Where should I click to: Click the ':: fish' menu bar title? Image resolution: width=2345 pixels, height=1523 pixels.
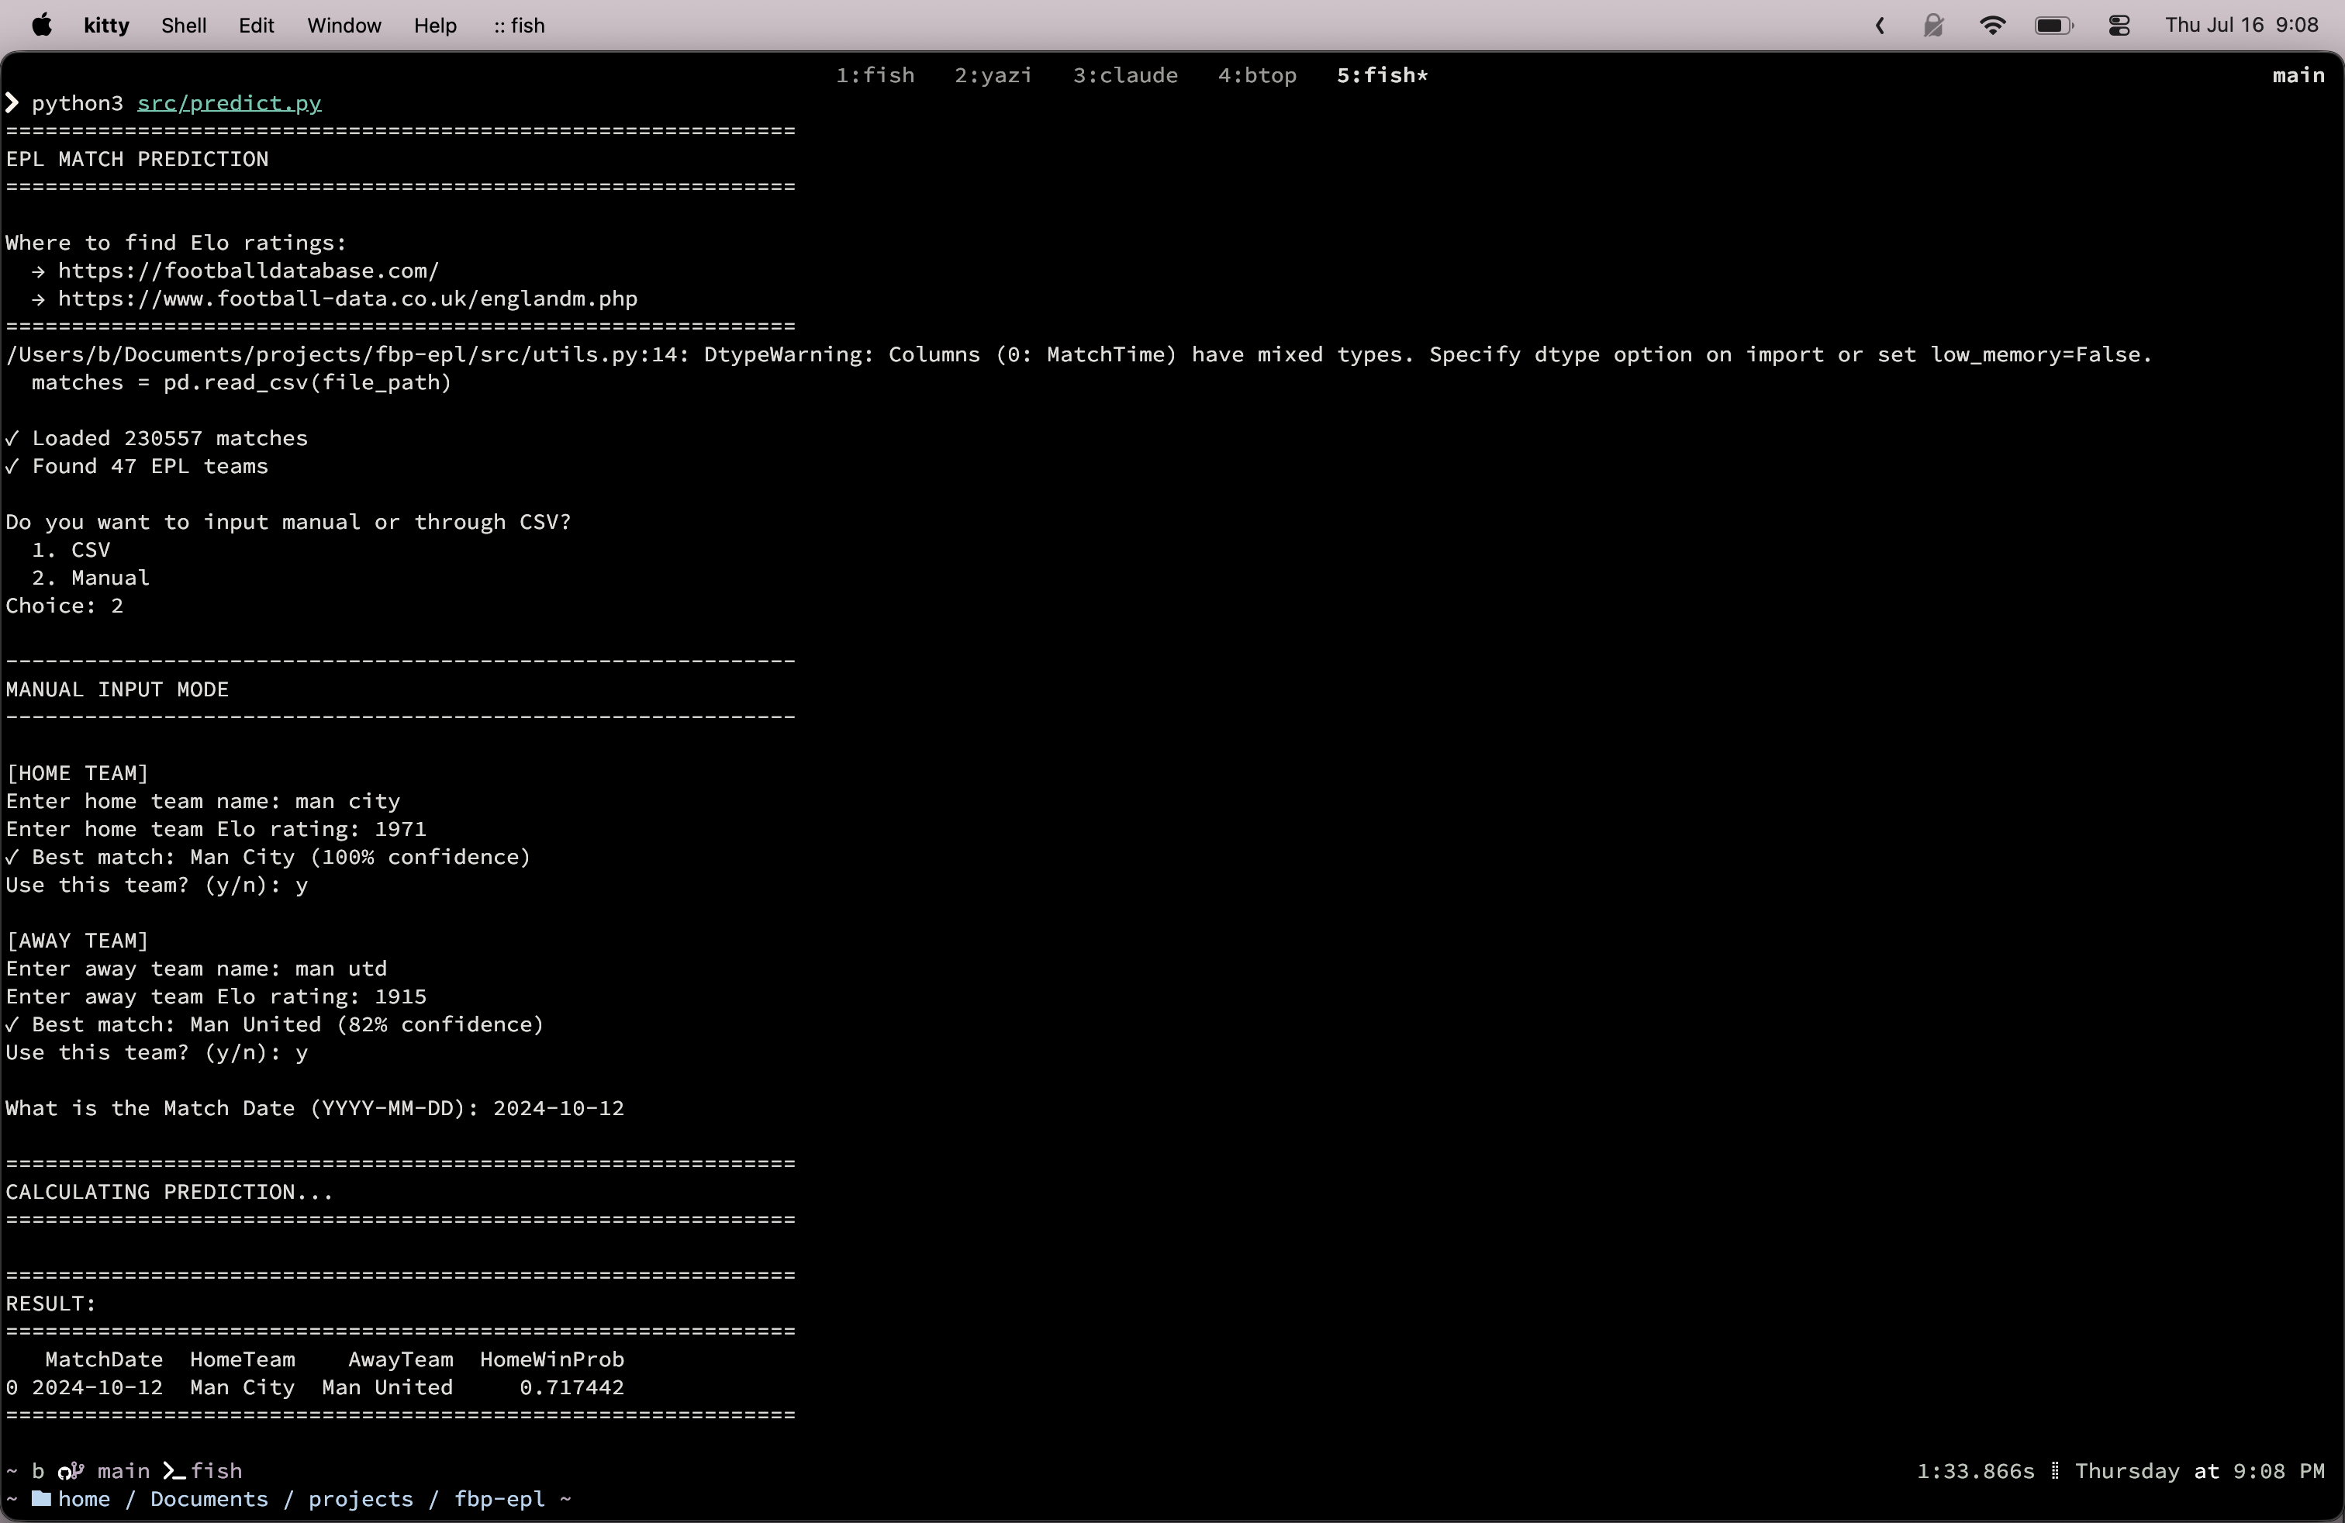tap(520, 26)
